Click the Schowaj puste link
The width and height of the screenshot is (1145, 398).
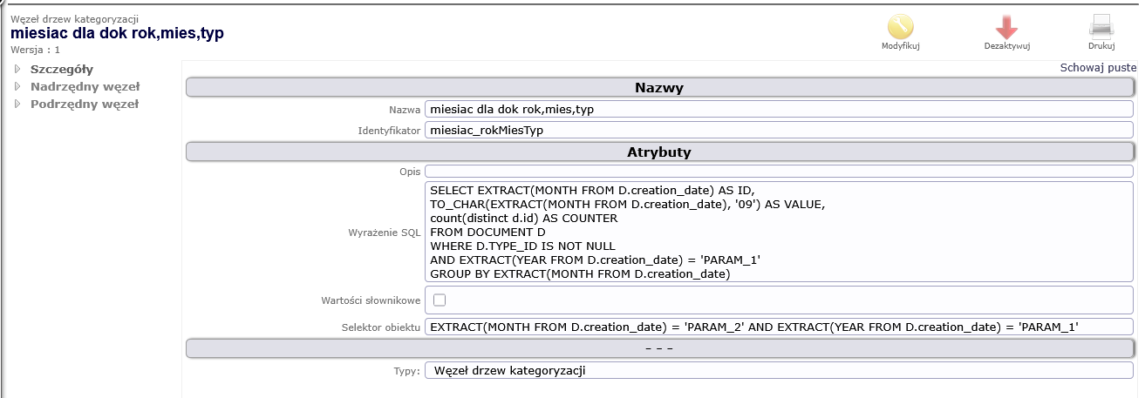click(1098, 67)
